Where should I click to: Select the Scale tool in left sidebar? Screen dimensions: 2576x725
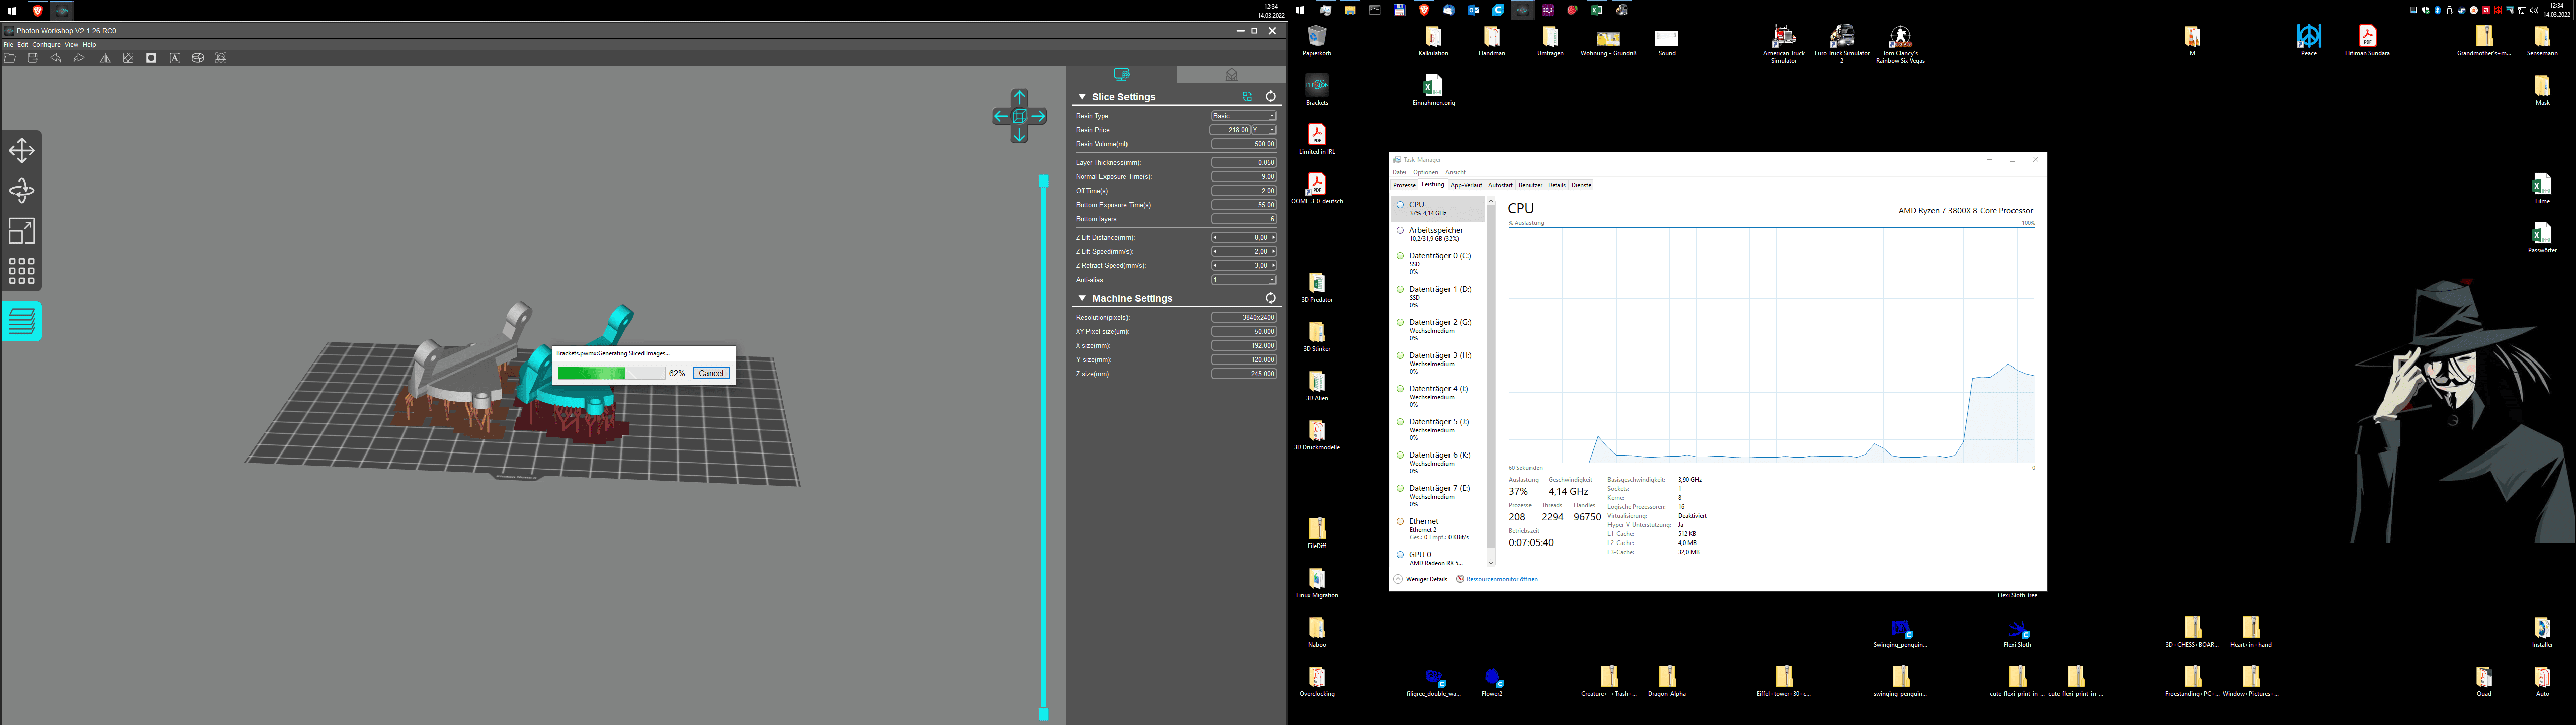(21, 231)
